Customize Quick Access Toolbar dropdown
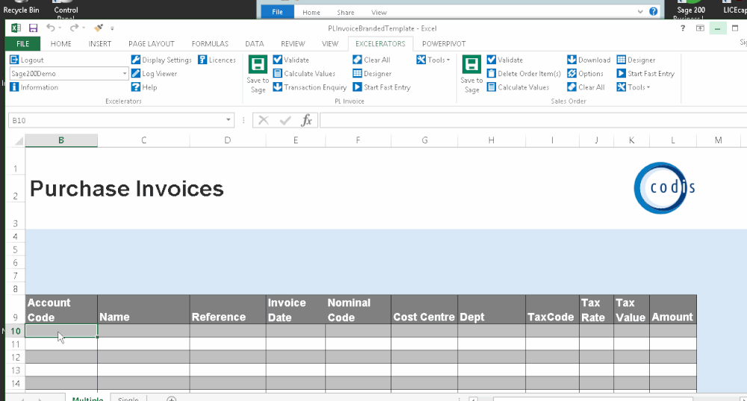 pos(113,28)
